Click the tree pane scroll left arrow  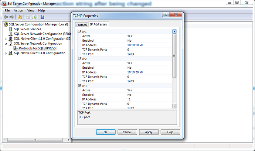(x=5, y=140)
